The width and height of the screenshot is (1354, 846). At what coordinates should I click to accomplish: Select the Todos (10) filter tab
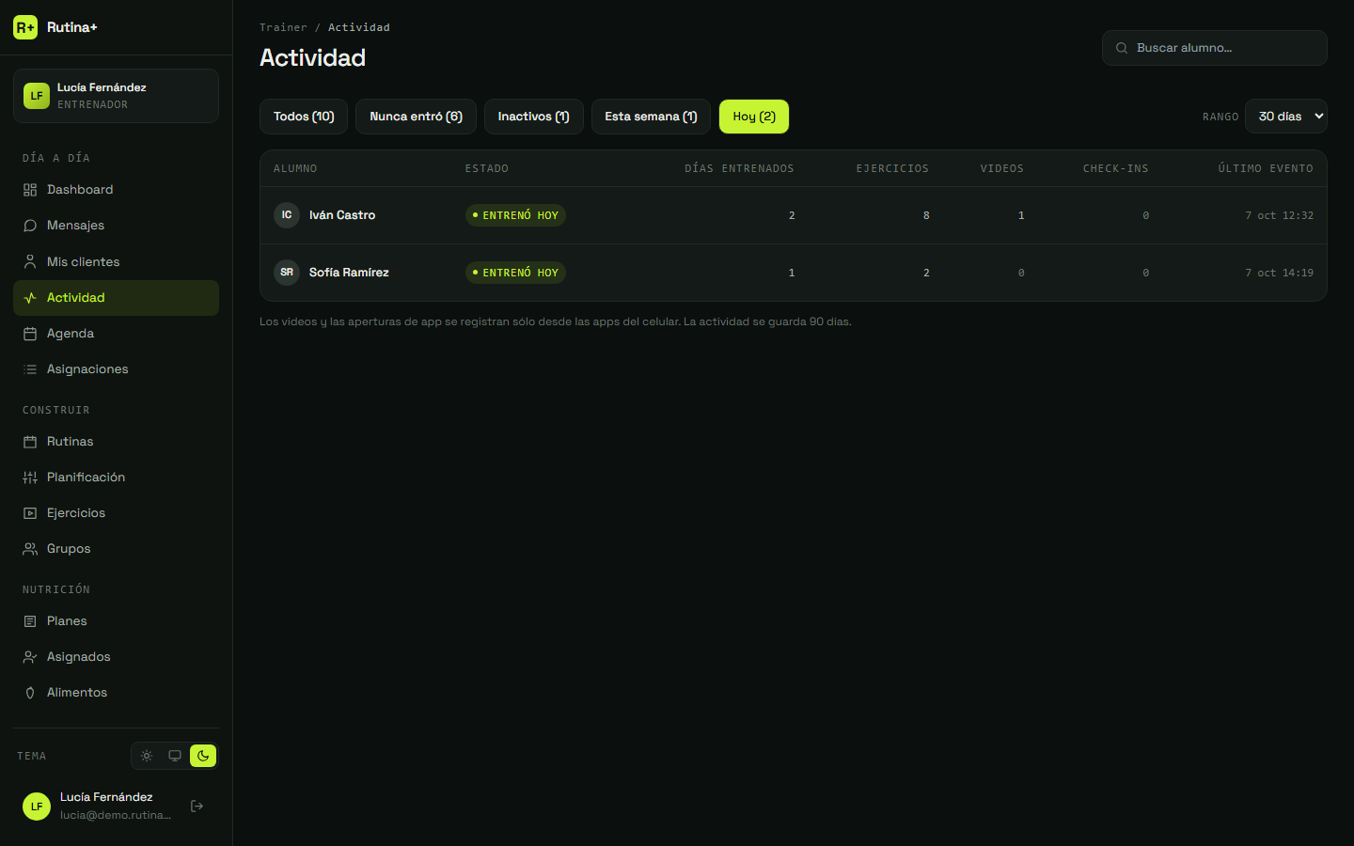pos(304,117)
